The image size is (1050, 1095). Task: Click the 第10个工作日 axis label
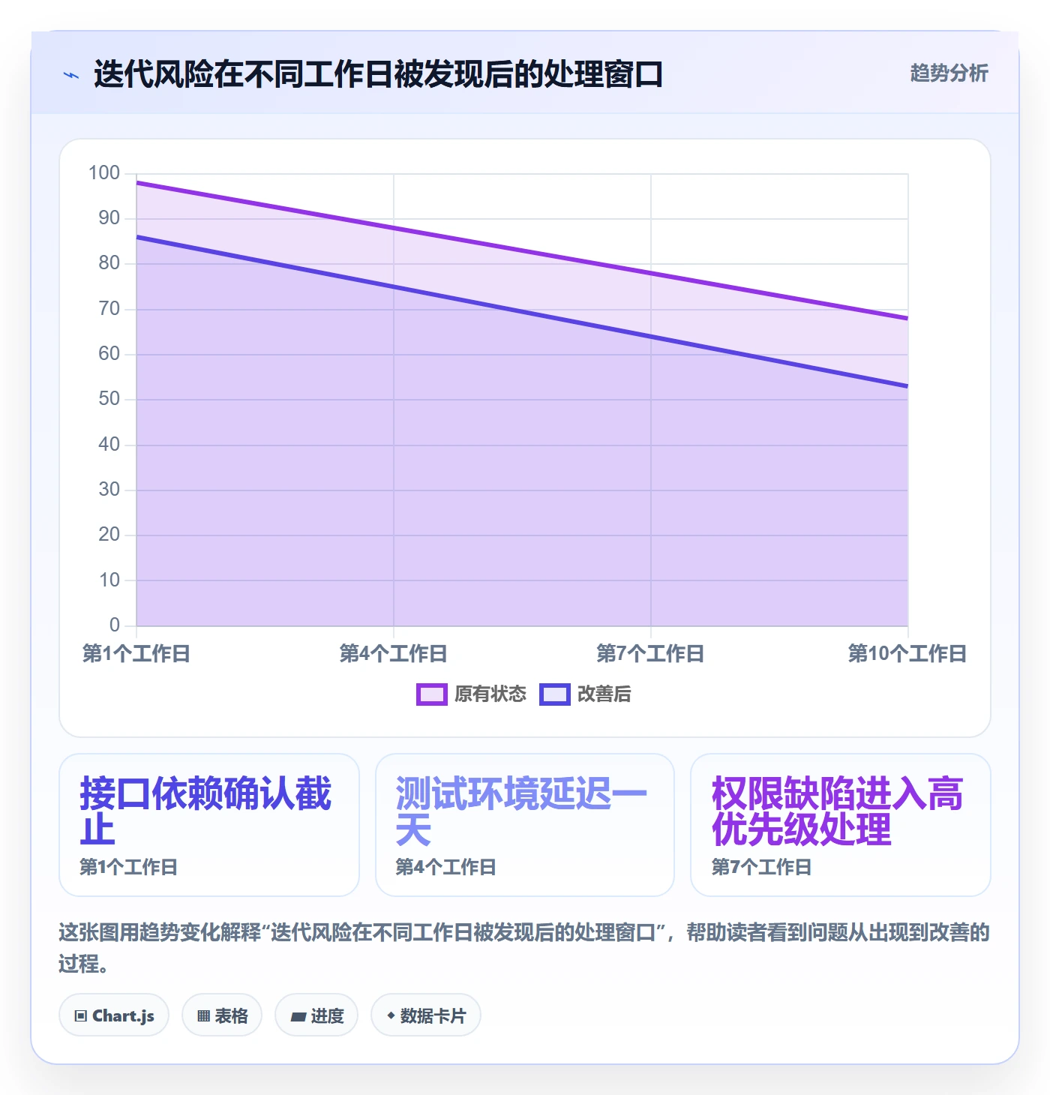click(907, 654)
